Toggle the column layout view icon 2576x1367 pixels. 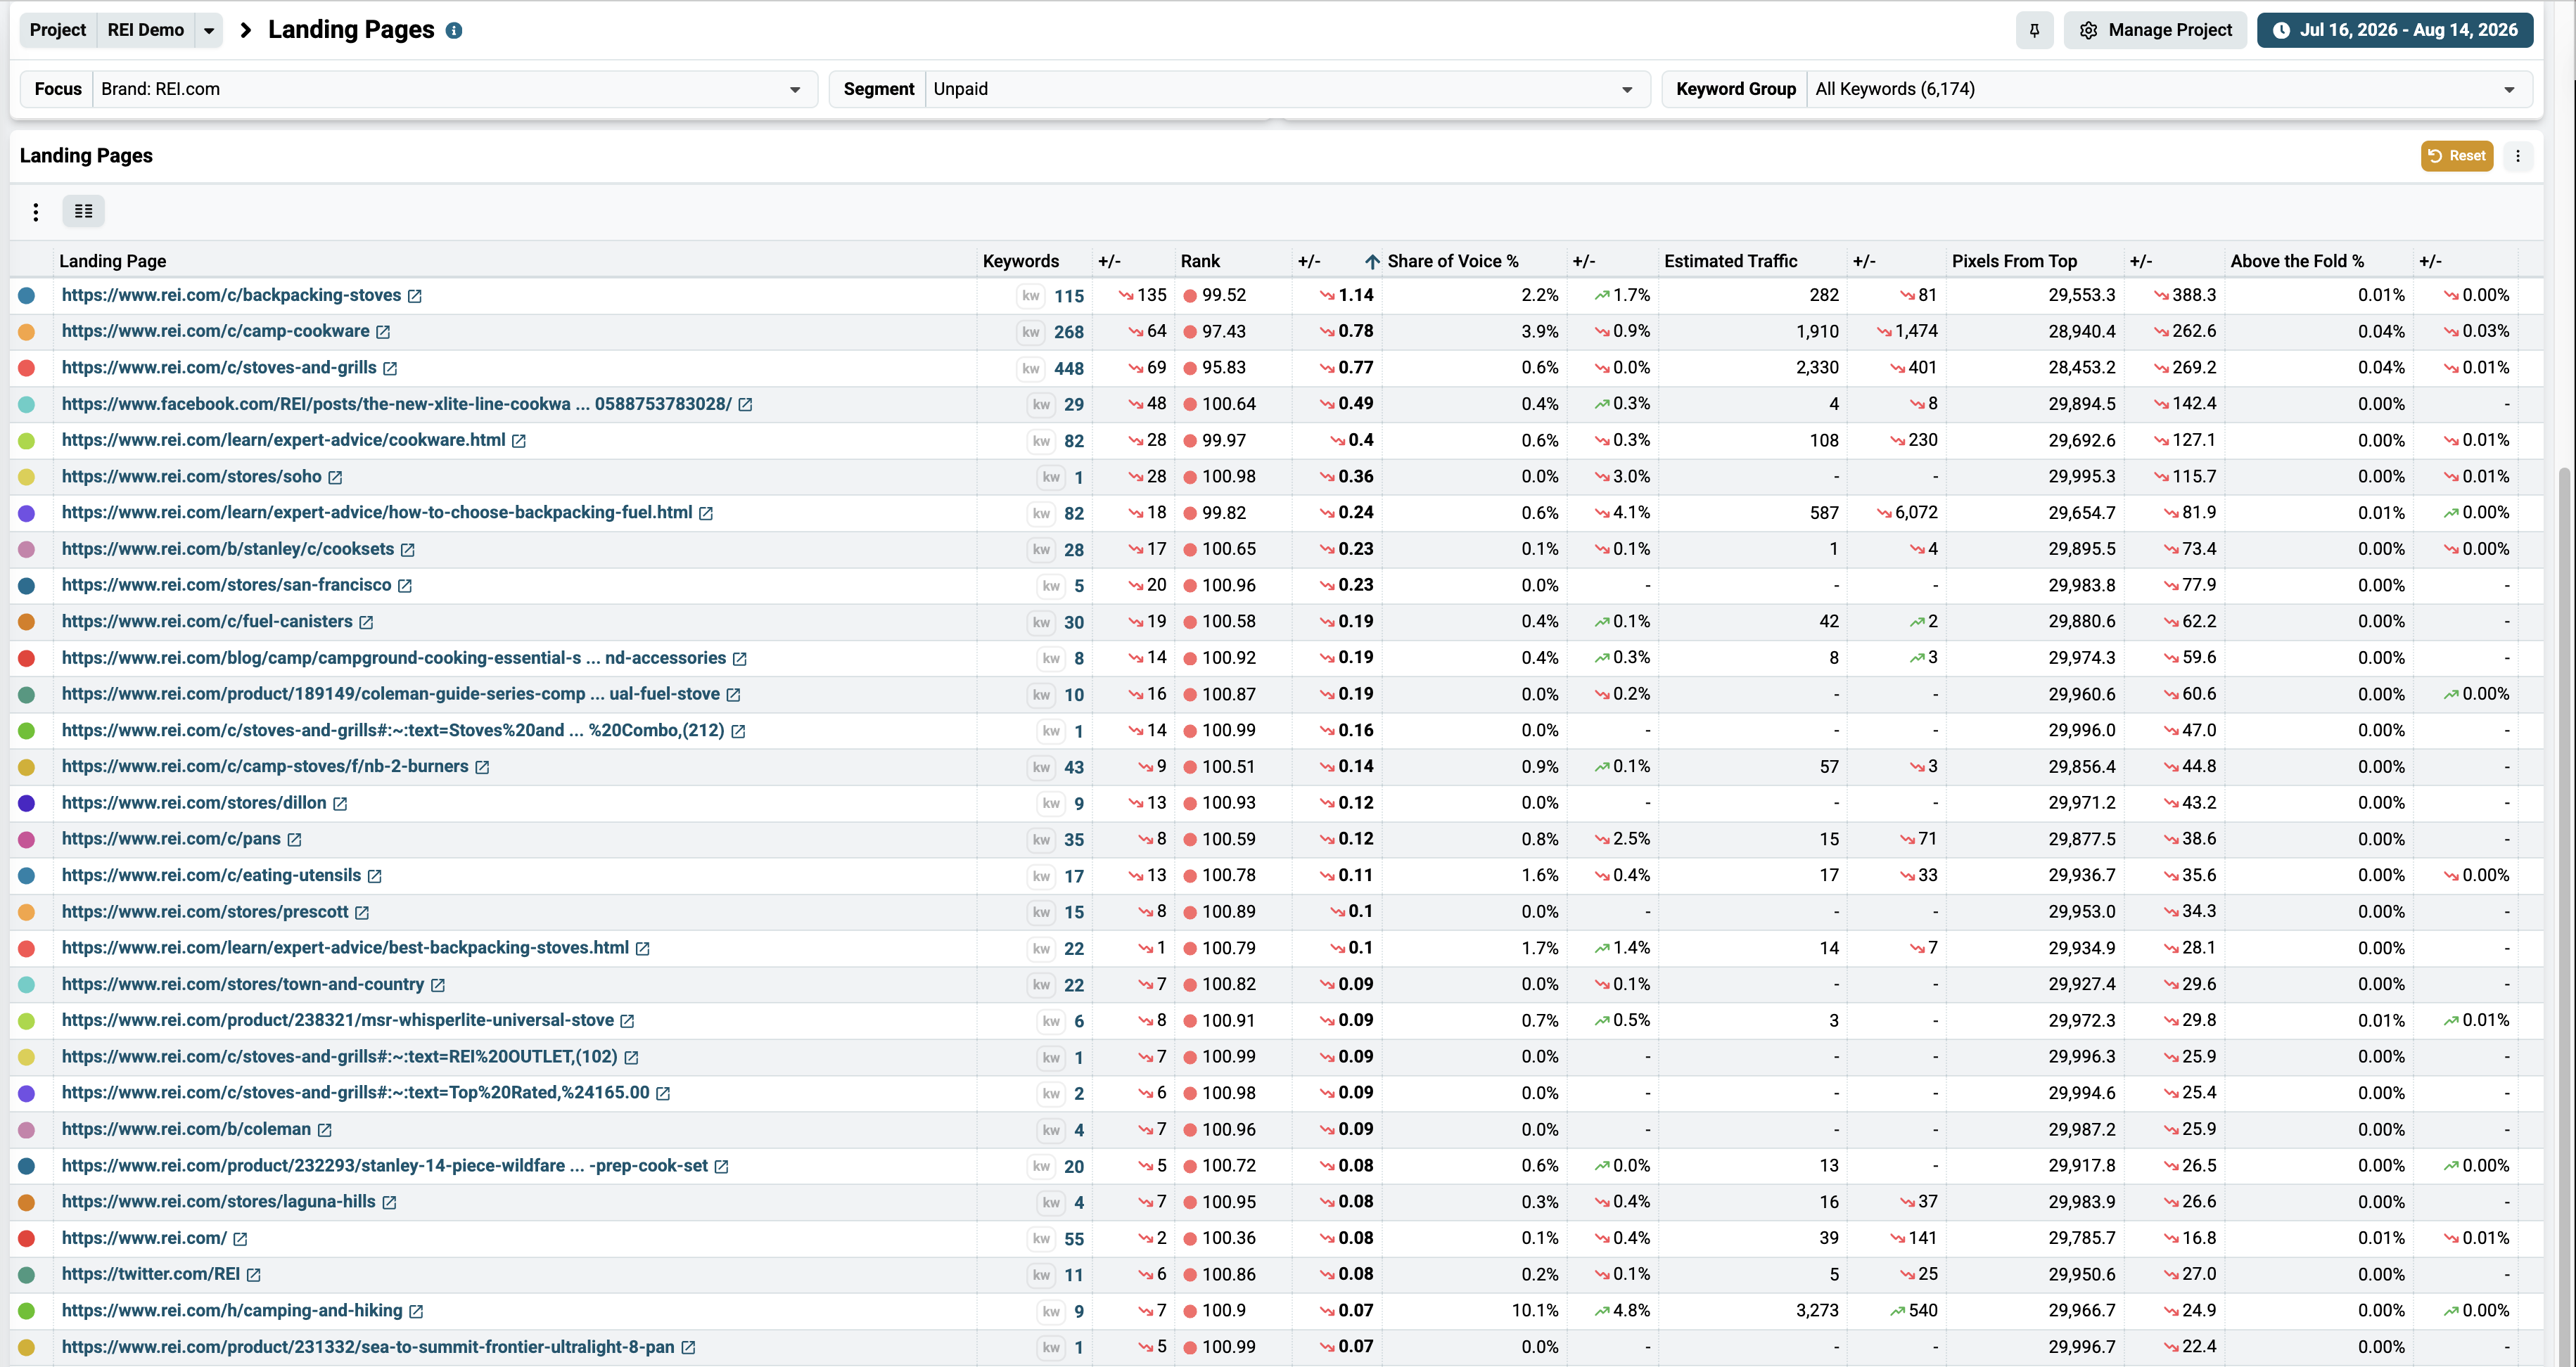pyautogui.click(x=84, y=211)
